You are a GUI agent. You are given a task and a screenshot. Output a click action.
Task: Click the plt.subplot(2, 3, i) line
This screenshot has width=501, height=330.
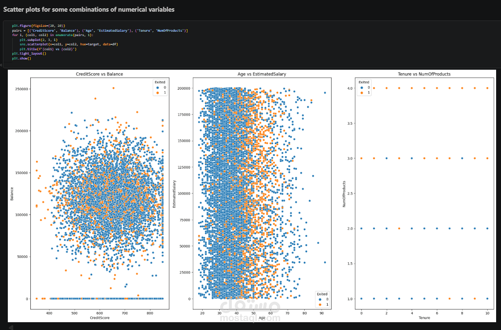(x=39, y=40)
